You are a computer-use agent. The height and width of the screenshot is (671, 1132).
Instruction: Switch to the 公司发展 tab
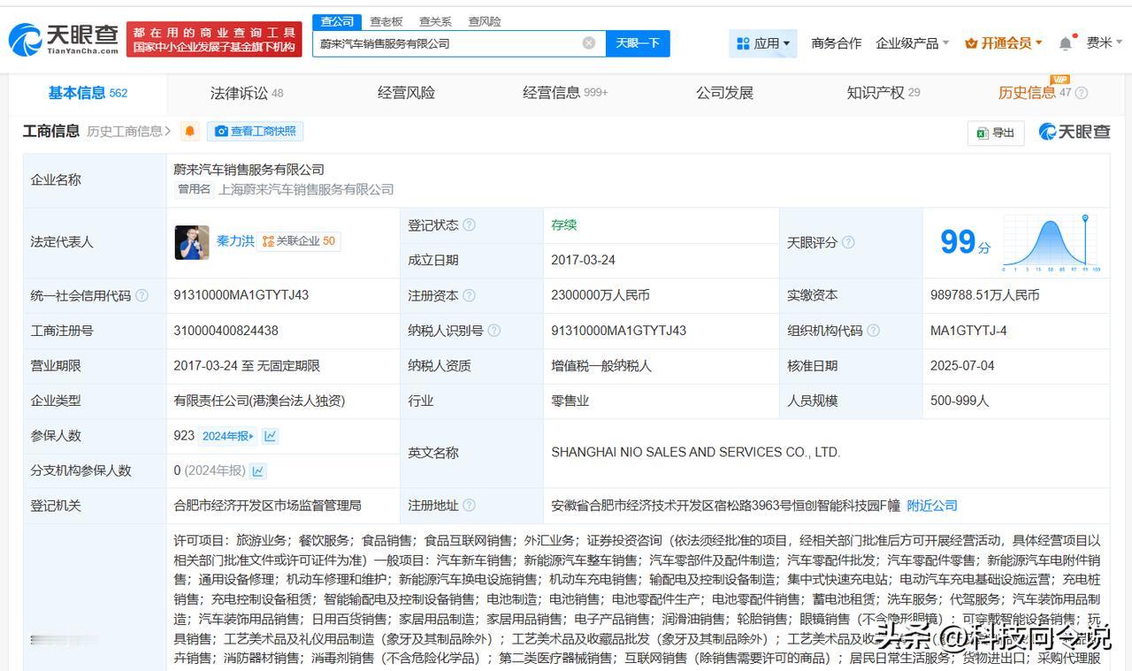coord(724,93)
